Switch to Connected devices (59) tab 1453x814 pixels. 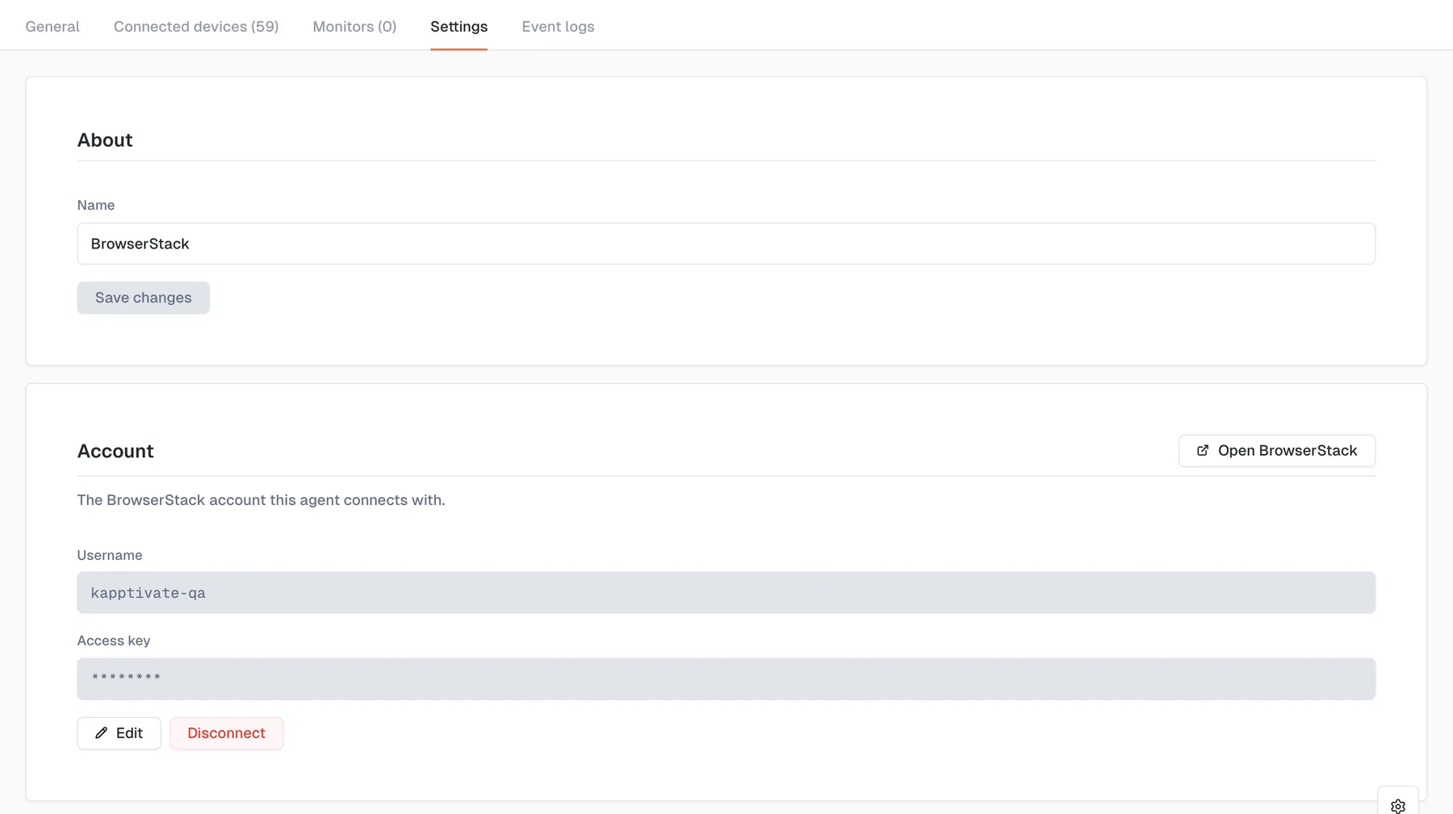pos(196,27)
